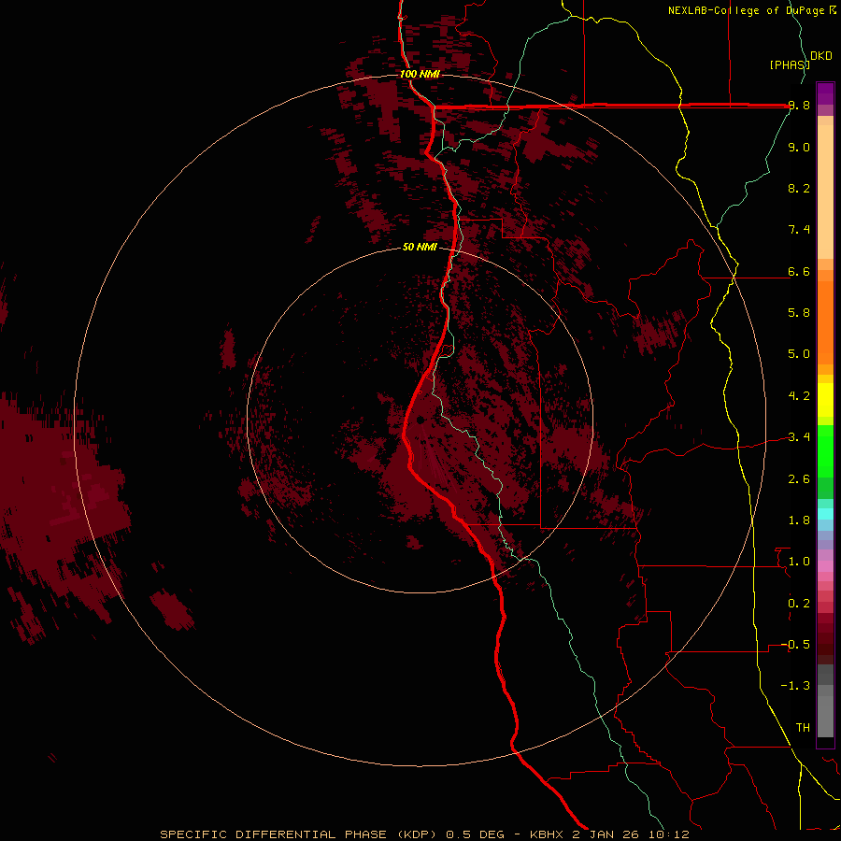Click the 5.0 value on the color scale
This screenshot has height=841, width=841.
(x=799, y=354)
